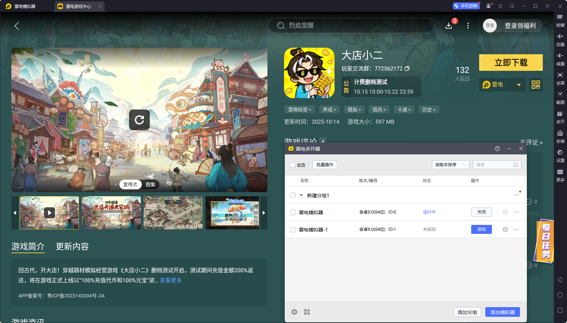Start 雷电模拟器-1 with 启动 button
The width and height of the screenshot is (567, 323).
(482, 229)
